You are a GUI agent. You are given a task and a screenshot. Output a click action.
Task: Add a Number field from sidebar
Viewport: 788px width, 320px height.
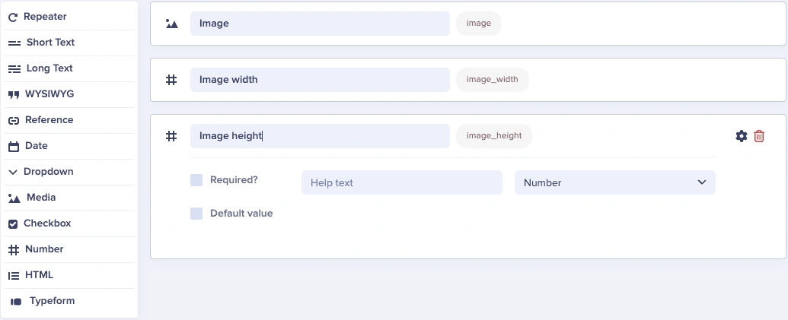point(44,249)
